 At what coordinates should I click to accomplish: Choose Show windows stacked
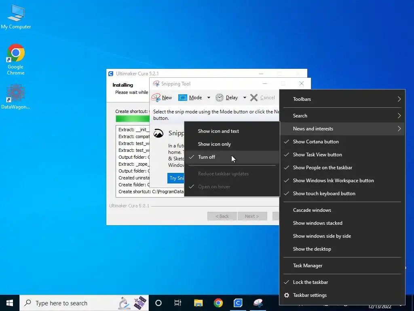pyautogui.click(x=342, y=223)
